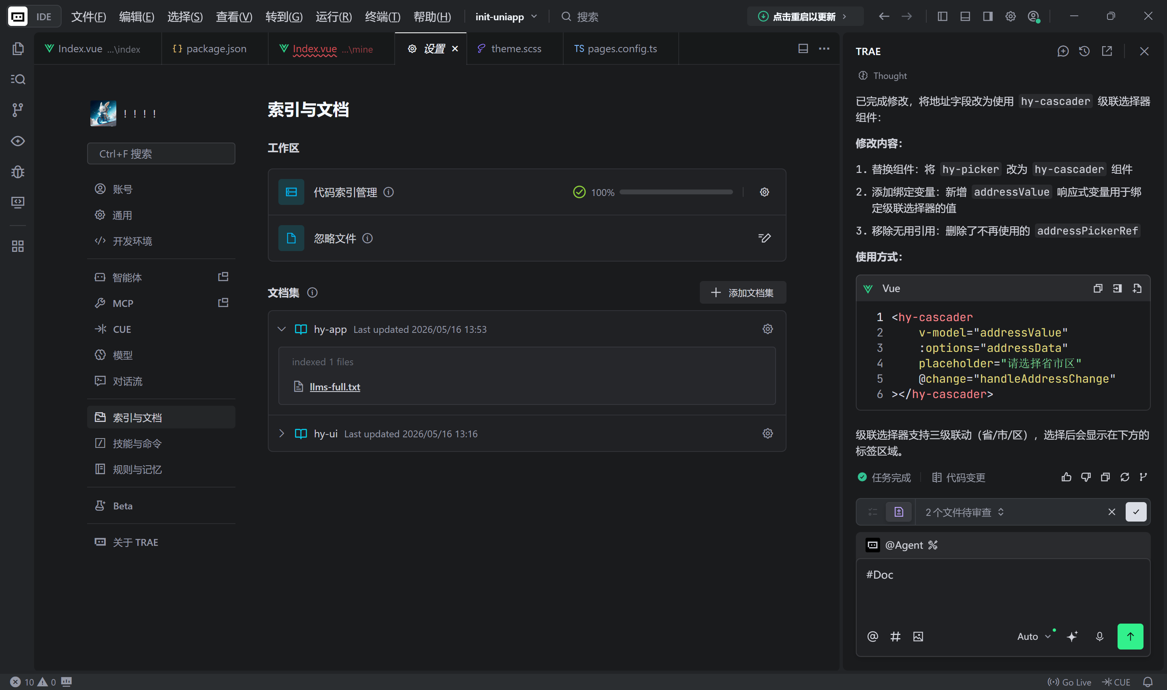Give thumbs down to the response
1167x690 pixels.
(1086, 477)
